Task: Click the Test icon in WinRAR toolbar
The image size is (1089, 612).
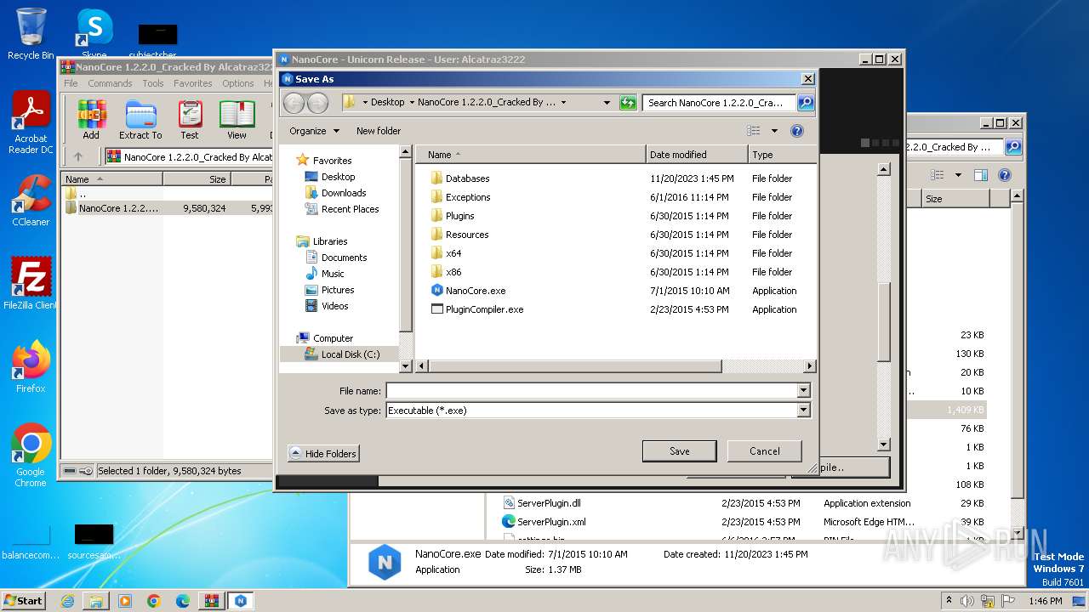Action: coord(190,120)
